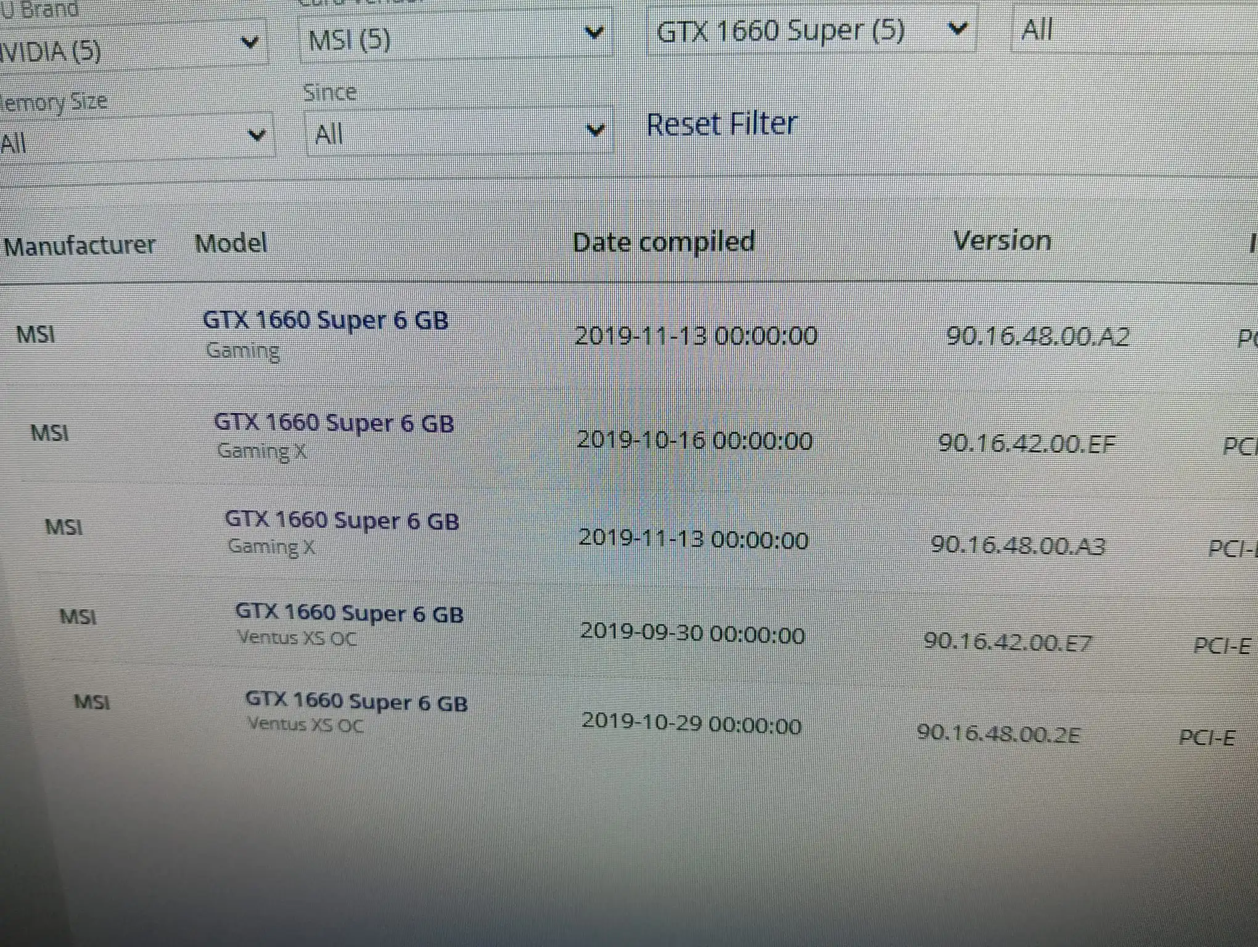Click MSI in the 90.16.42.00.E7 row

click(78, 617)
